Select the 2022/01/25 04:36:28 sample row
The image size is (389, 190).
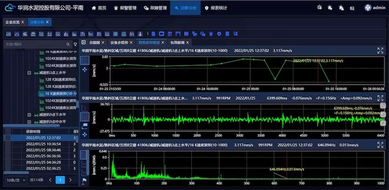pos(41,162)
